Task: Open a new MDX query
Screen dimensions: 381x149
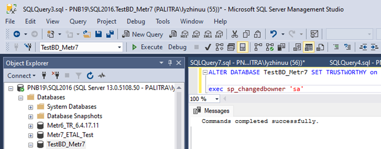Action: point(185,34)
